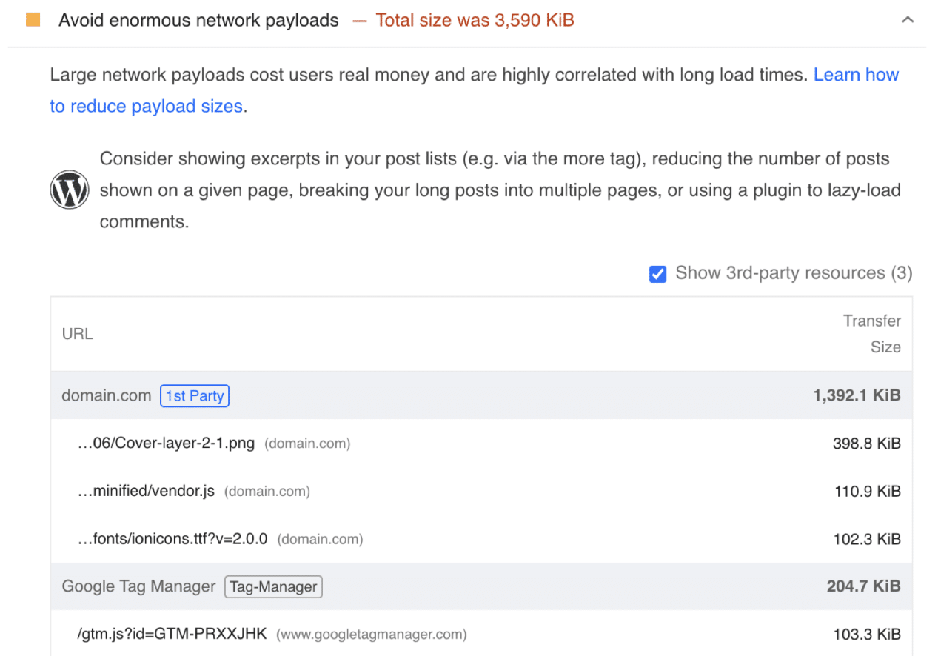Click the WordPress logo icon
The height and width of the screenshot is (656, 938).
click(69, 190)
